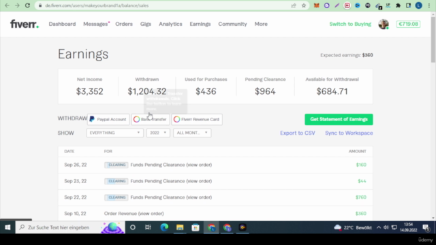Click the $684.71 Available for Withdrawal value
436x245 pixels.
[332, 91]
